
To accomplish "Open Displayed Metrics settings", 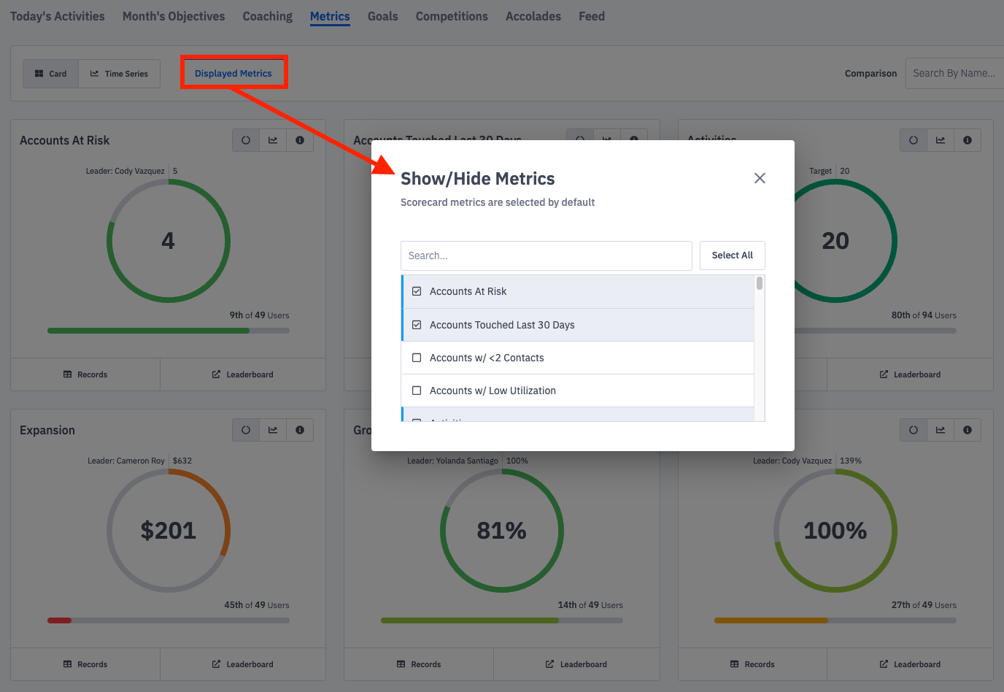I will pyautogui.click(x=233, y=73).
